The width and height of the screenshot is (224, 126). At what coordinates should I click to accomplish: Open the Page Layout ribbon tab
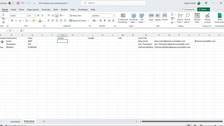[x=33, y=9]
